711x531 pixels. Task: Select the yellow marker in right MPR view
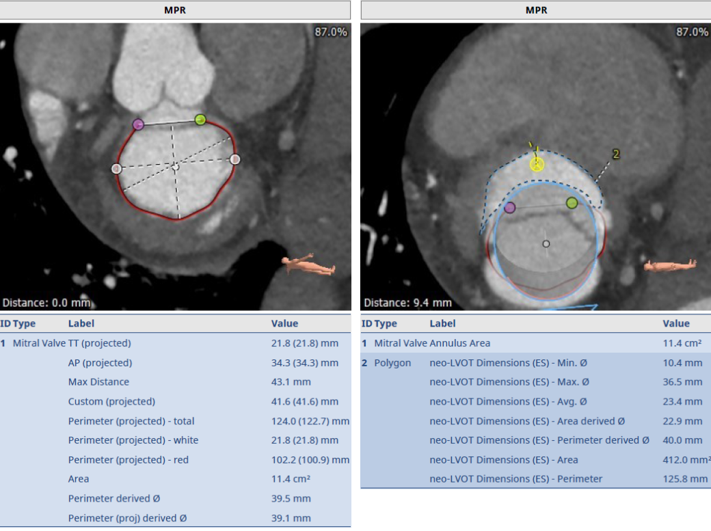pos(537,164)
